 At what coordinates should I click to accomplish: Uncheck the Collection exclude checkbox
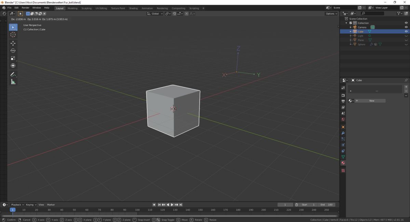pos(351,23)
